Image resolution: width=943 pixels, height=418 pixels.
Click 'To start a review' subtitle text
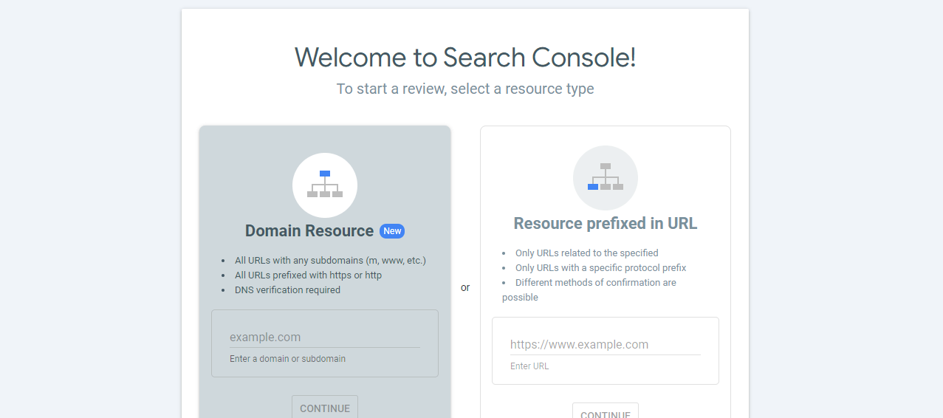point(465,89)
